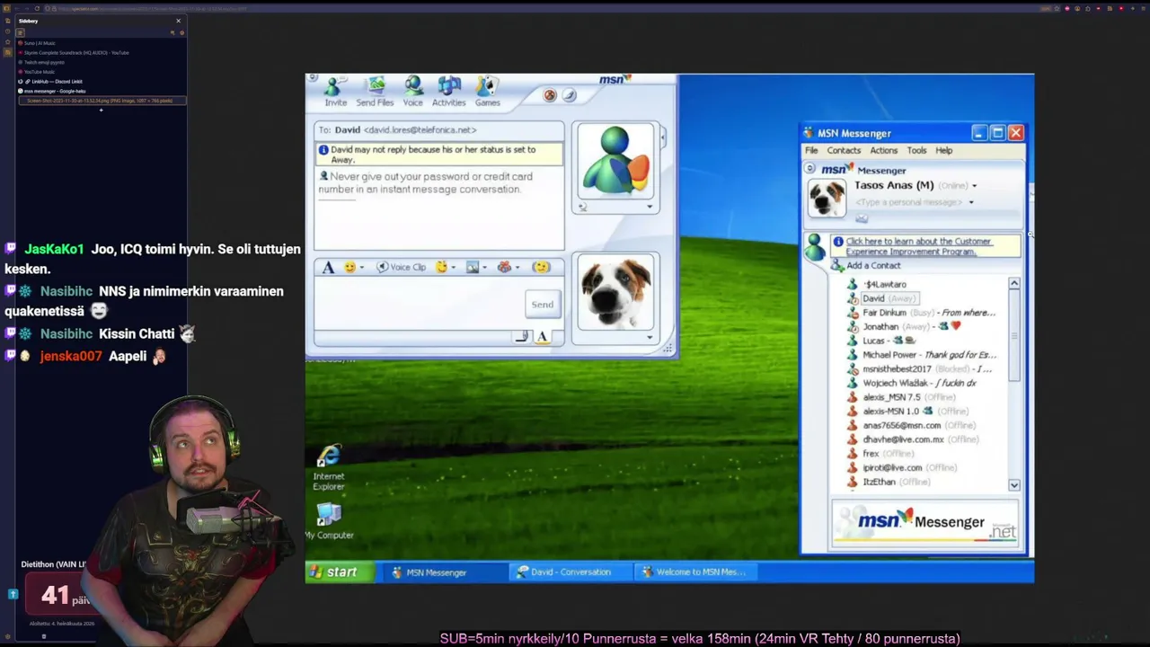Select contact Wojciech Wlaźlak
This screenshot has width=1150, height=647.
pos(912,383)
